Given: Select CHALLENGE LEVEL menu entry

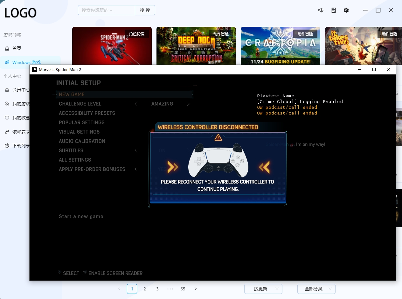Looking at the screenshot, I should (x=80, y=104).
